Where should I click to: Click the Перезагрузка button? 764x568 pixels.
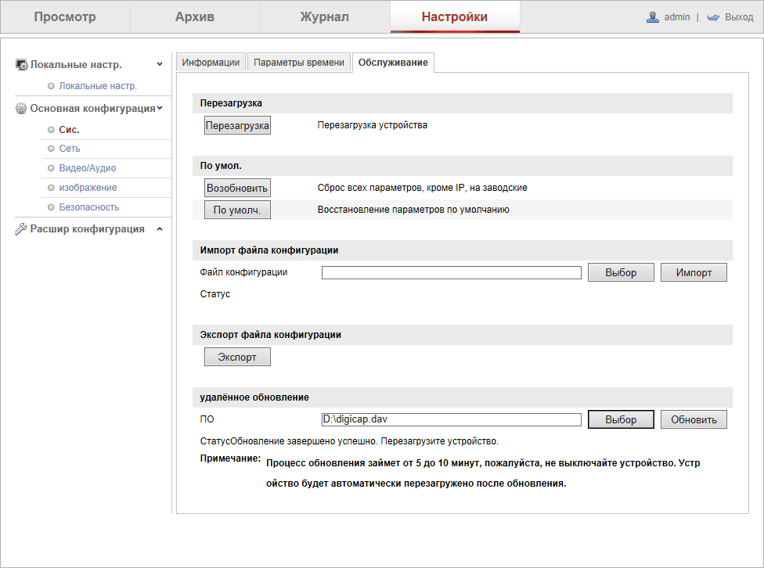pyautogui.click(x=237, y=125)
